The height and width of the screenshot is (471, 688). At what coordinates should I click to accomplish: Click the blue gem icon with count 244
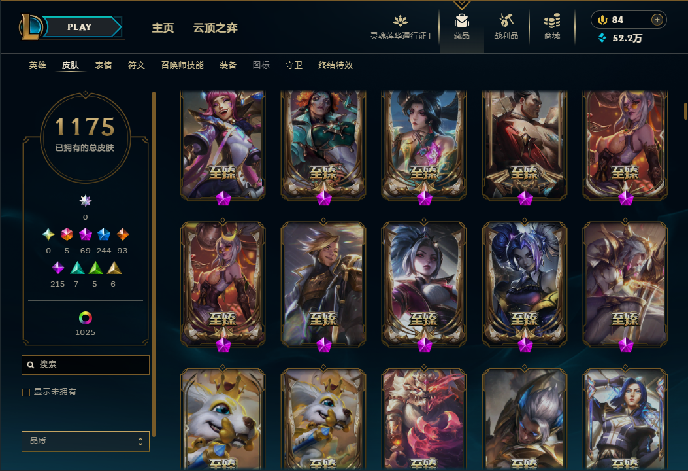[103, 234]
